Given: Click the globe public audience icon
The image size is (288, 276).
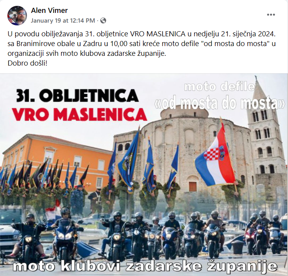Looking at the screenshot, I should click(103, 20).
